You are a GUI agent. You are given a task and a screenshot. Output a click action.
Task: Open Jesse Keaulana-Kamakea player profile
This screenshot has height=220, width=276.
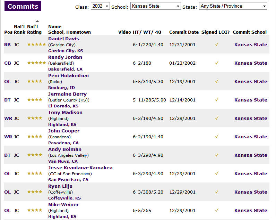[x=80, y=168]
